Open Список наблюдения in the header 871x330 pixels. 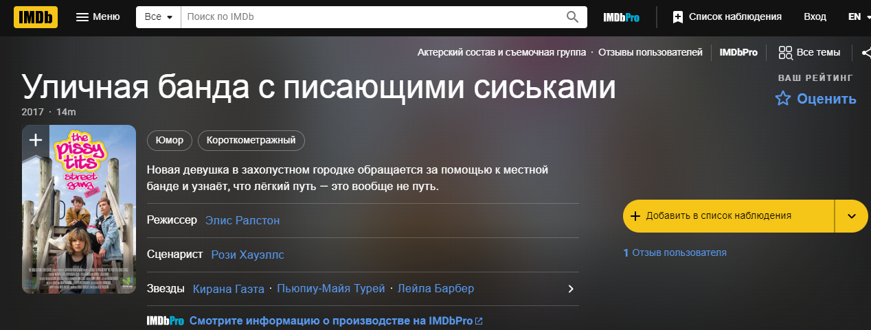point(727,16)
